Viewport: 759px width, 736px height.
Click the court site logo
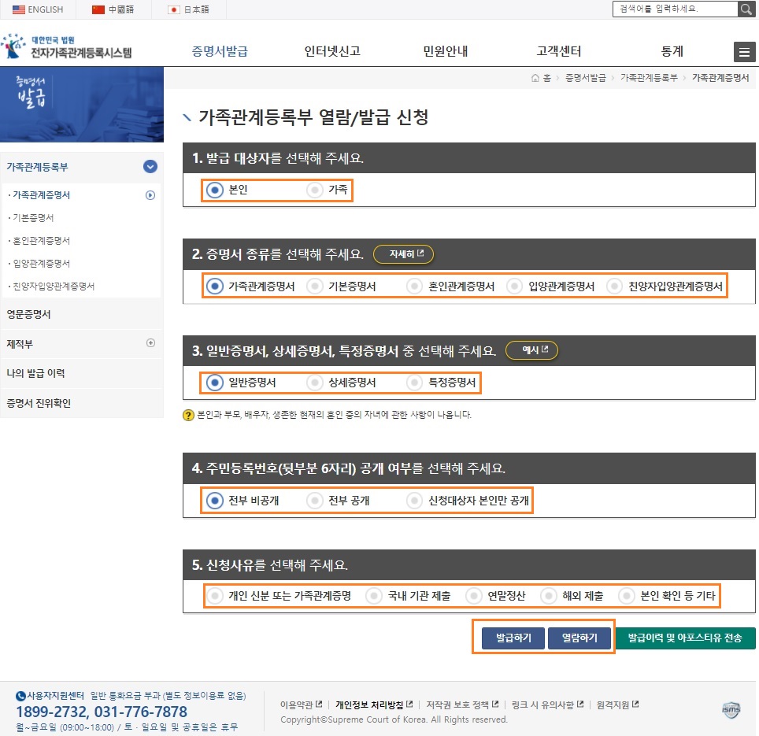pyautogui.click(x=67, y=46)
